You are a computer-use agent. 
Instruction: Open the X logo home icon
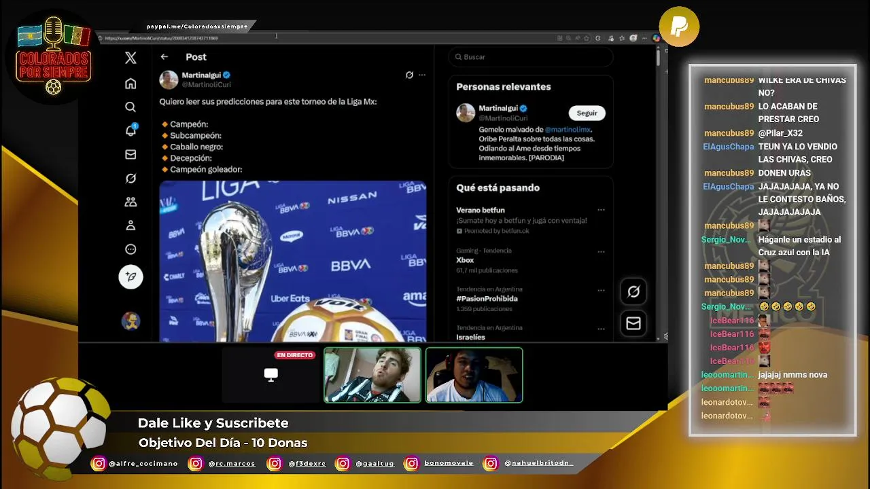point(130,58)
